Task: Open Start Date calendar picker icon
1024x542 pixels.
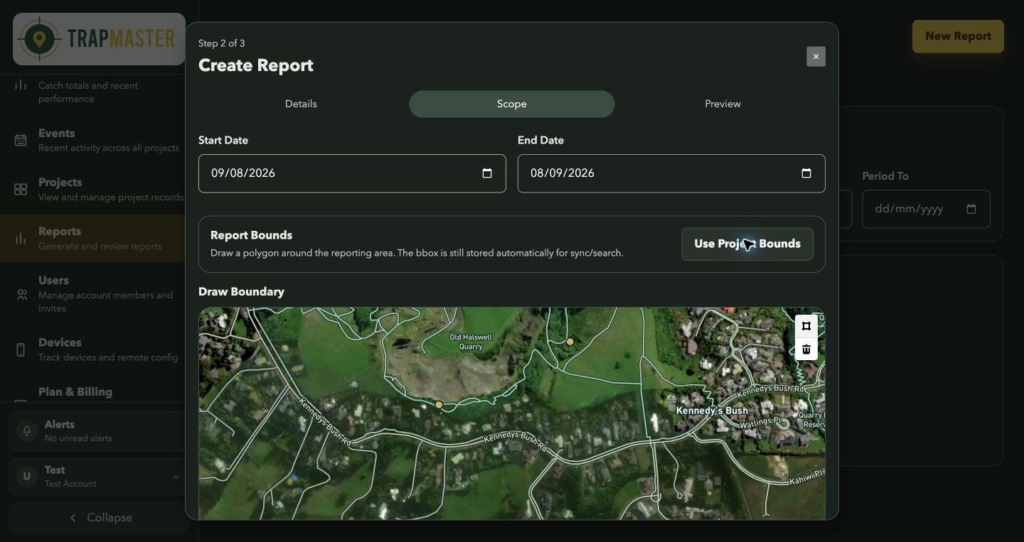Action: 487,173
